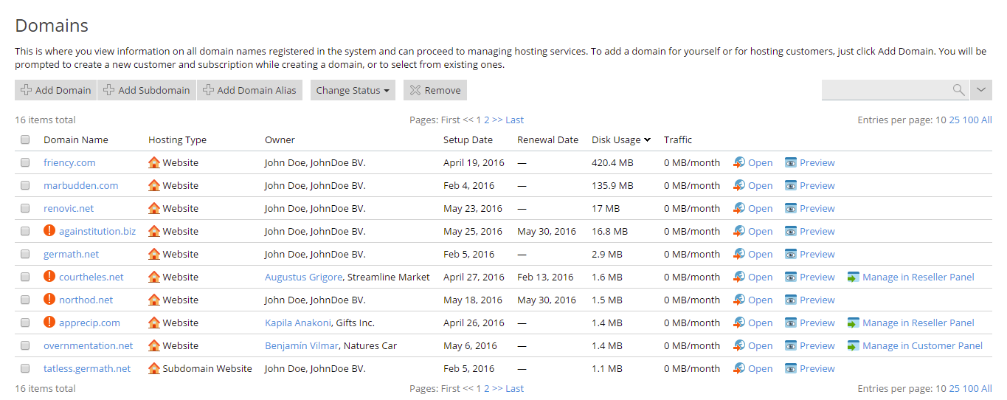1007x400 pixels.
Task: Click the Add Domain button
Action: click(56, 90)
